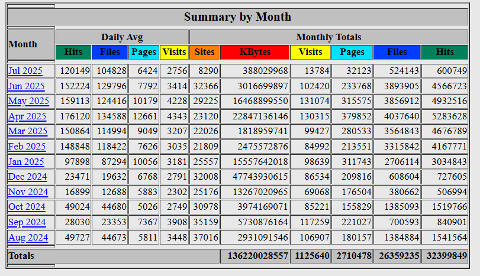Click the yellow Monthly Totals Visits header

point(310,52)
